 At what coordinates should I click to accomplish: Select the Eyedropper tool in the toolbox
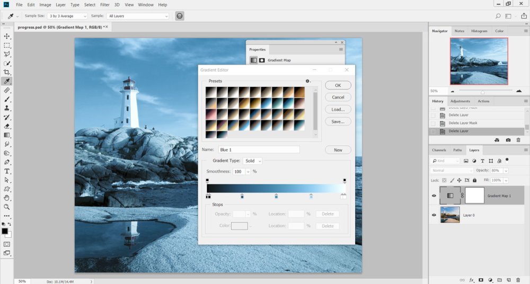coord(7,81)
